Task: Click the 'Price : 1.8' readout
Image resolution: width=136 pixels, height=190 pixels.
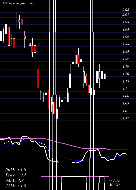Action: tap(16, 175)
